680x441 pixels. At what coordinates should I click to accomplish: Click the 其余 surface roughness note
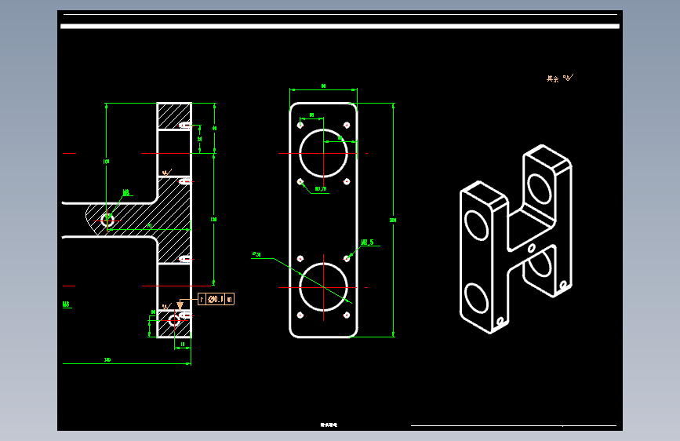click(x=559, y=78)
